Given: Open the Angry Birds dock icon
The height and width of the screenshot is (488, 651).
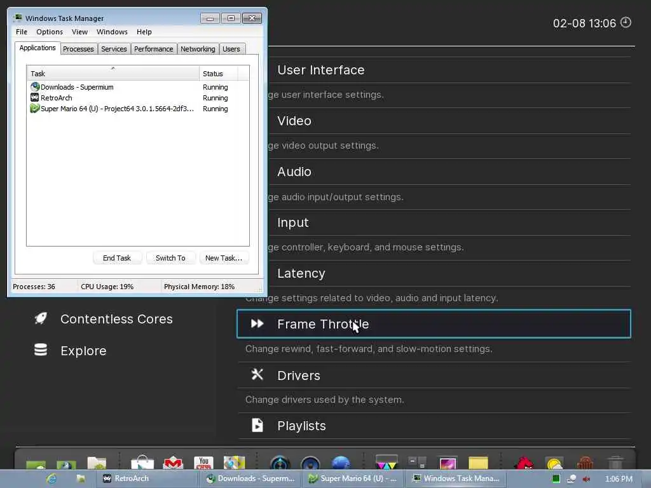Looking at the screenshot, I should (x=524, y=463).
